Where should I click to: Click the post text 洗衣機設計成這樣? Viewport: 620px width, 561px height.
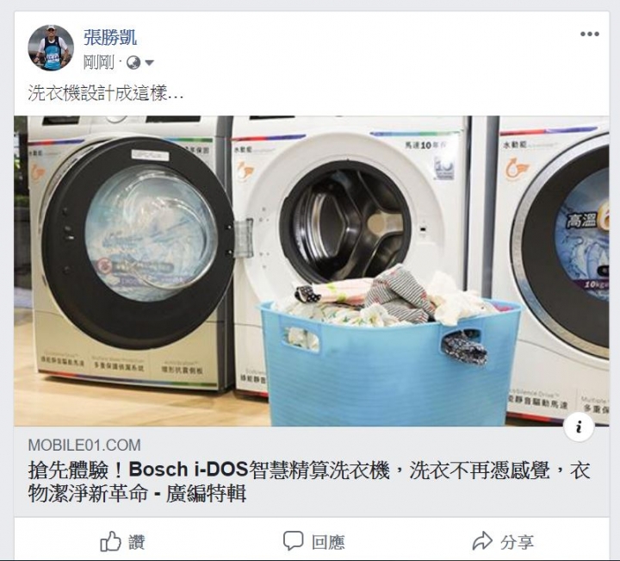click(105, 93)
